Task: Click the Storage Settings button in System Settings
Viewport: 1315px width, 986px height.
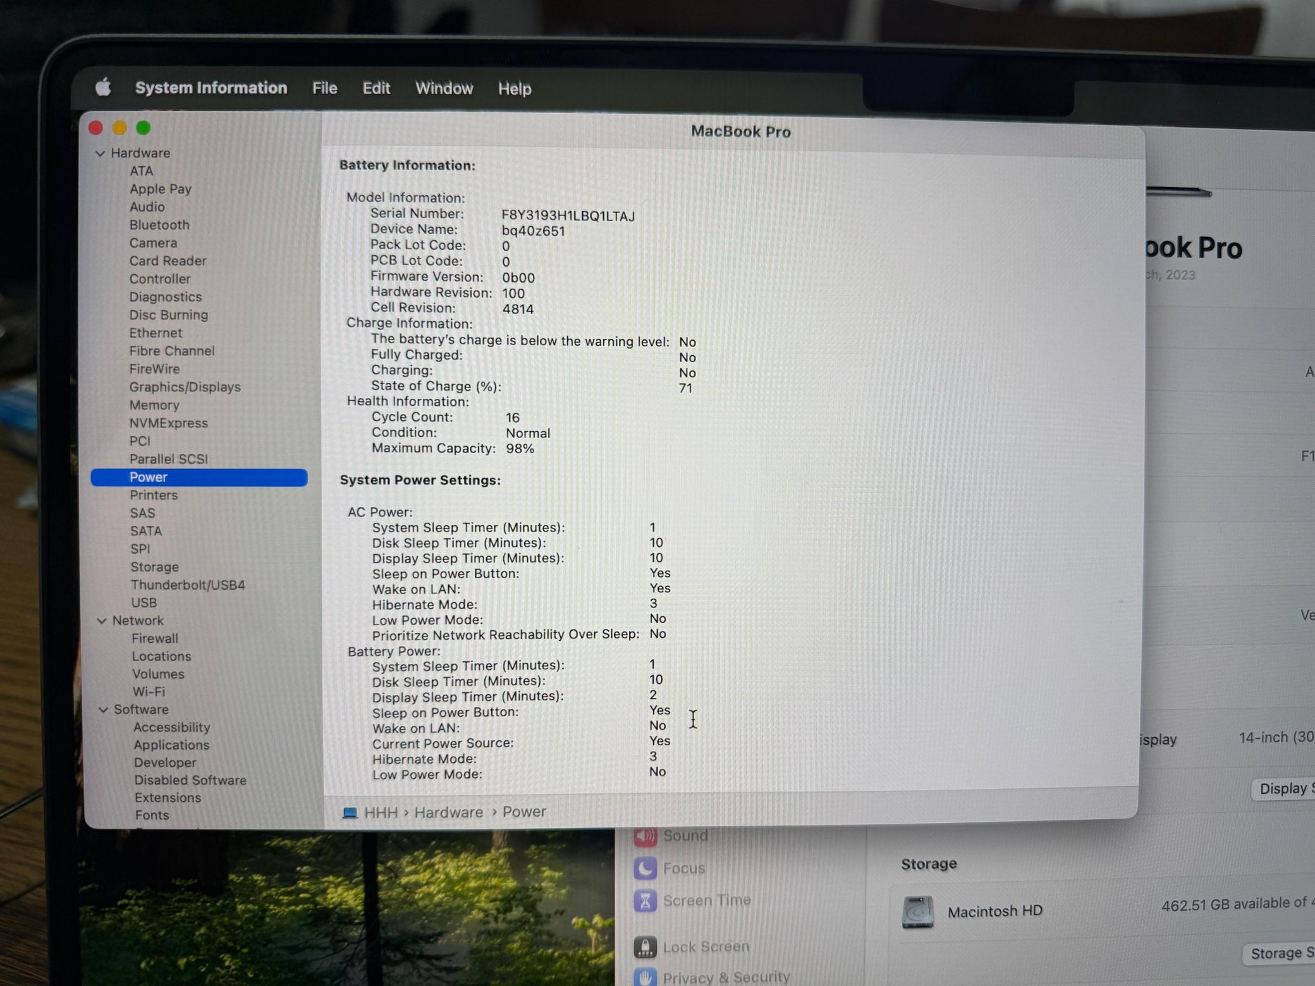Action: [x=1280, y=953]
